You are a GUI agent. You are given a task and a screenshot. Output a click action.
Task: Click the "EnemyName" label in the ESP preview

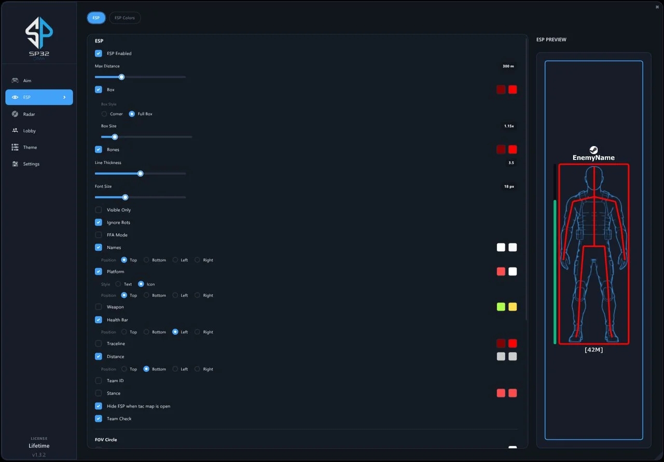click(x=593, y=158)
